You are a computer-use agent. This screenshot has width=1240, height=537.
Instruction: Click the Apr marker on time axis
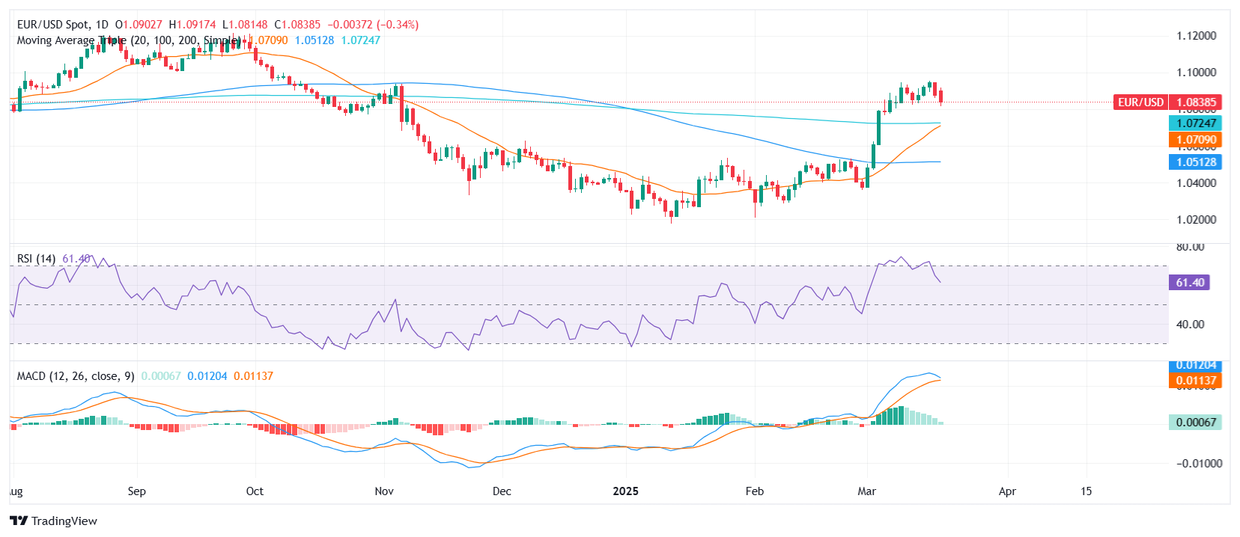(1007, 491)
